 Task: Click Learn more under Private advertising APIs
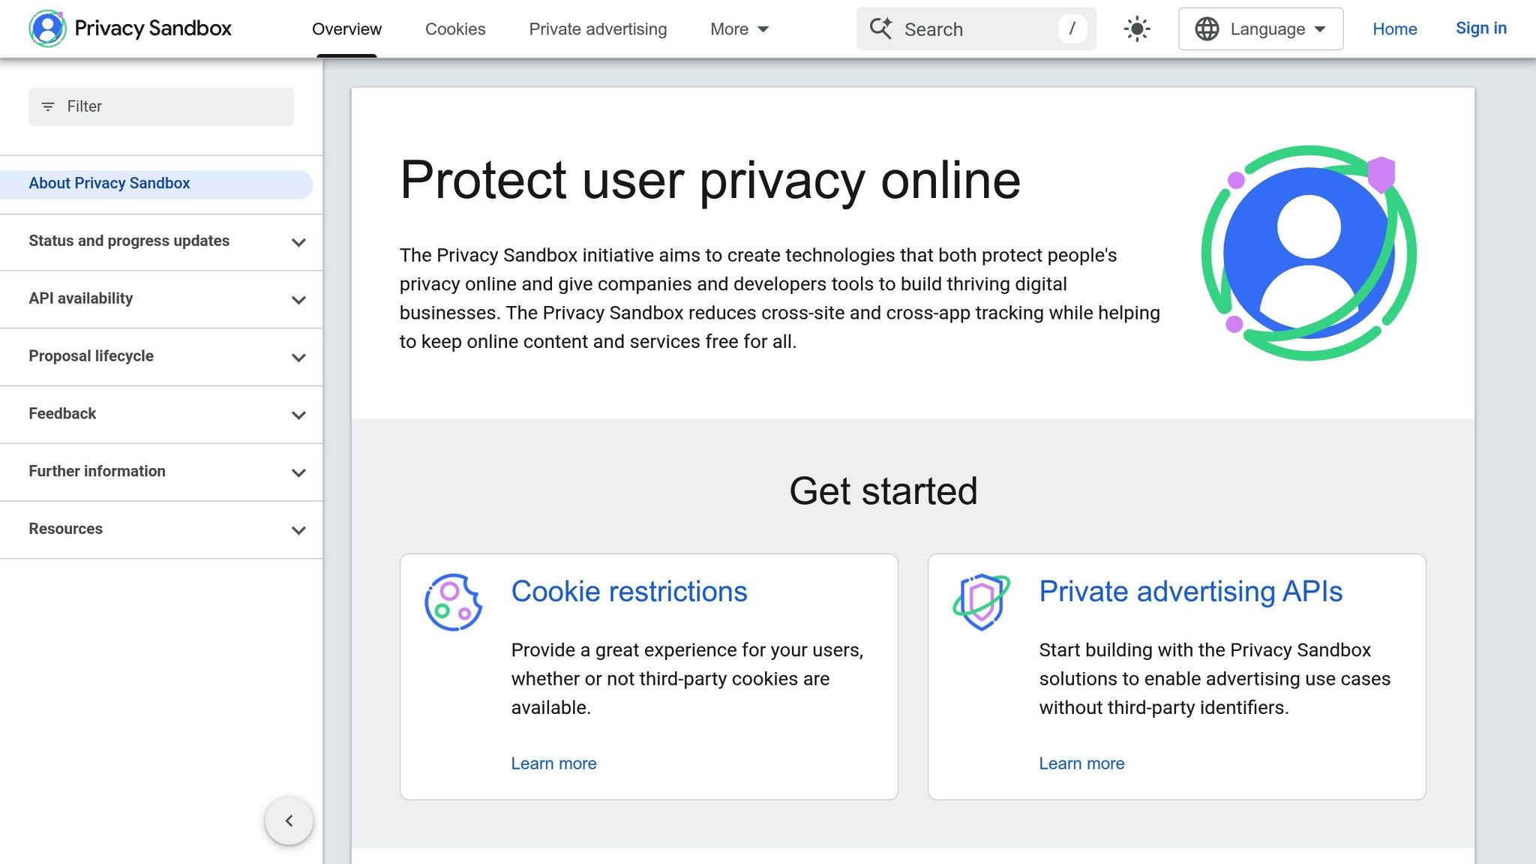(1081, 763)
